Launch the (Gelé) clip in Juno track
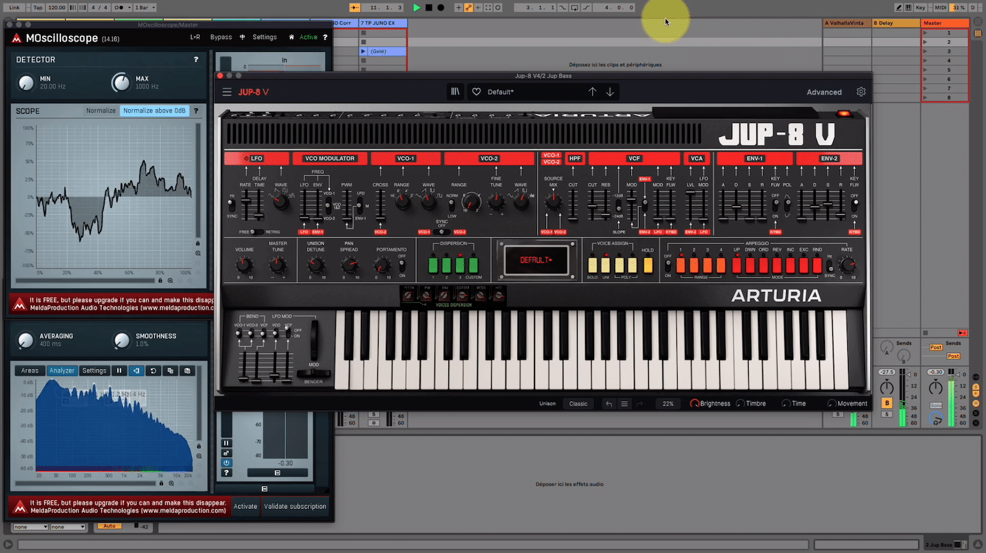 (364, 51)
